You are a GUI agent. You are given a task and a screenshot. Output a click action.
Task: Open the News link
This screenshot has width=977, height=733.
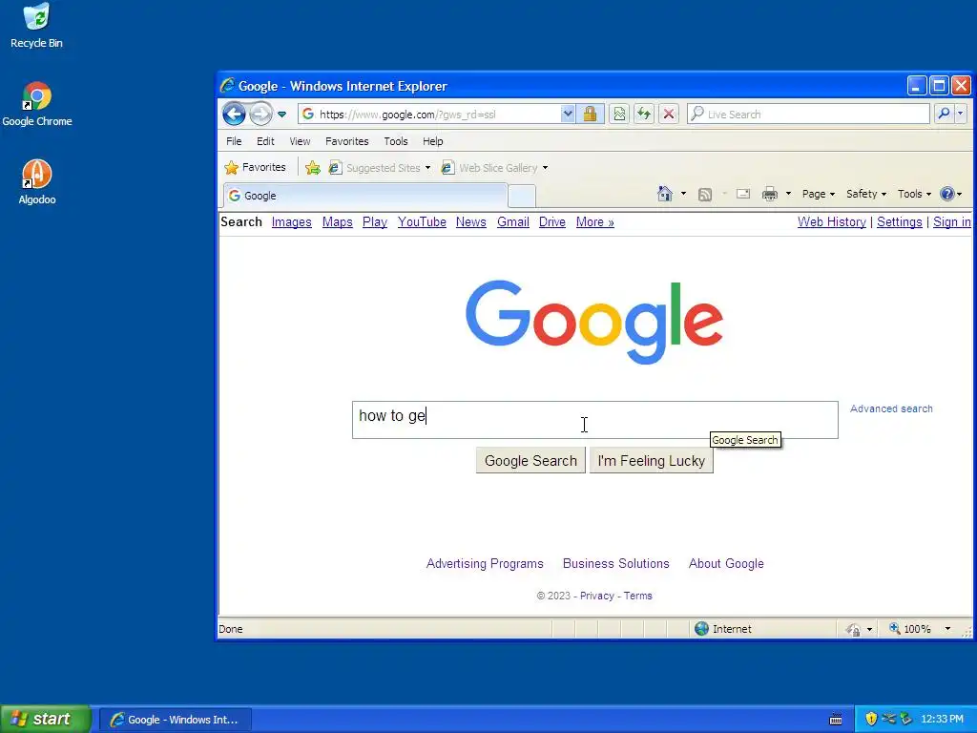pyautogui.click(x=471, y=221)
